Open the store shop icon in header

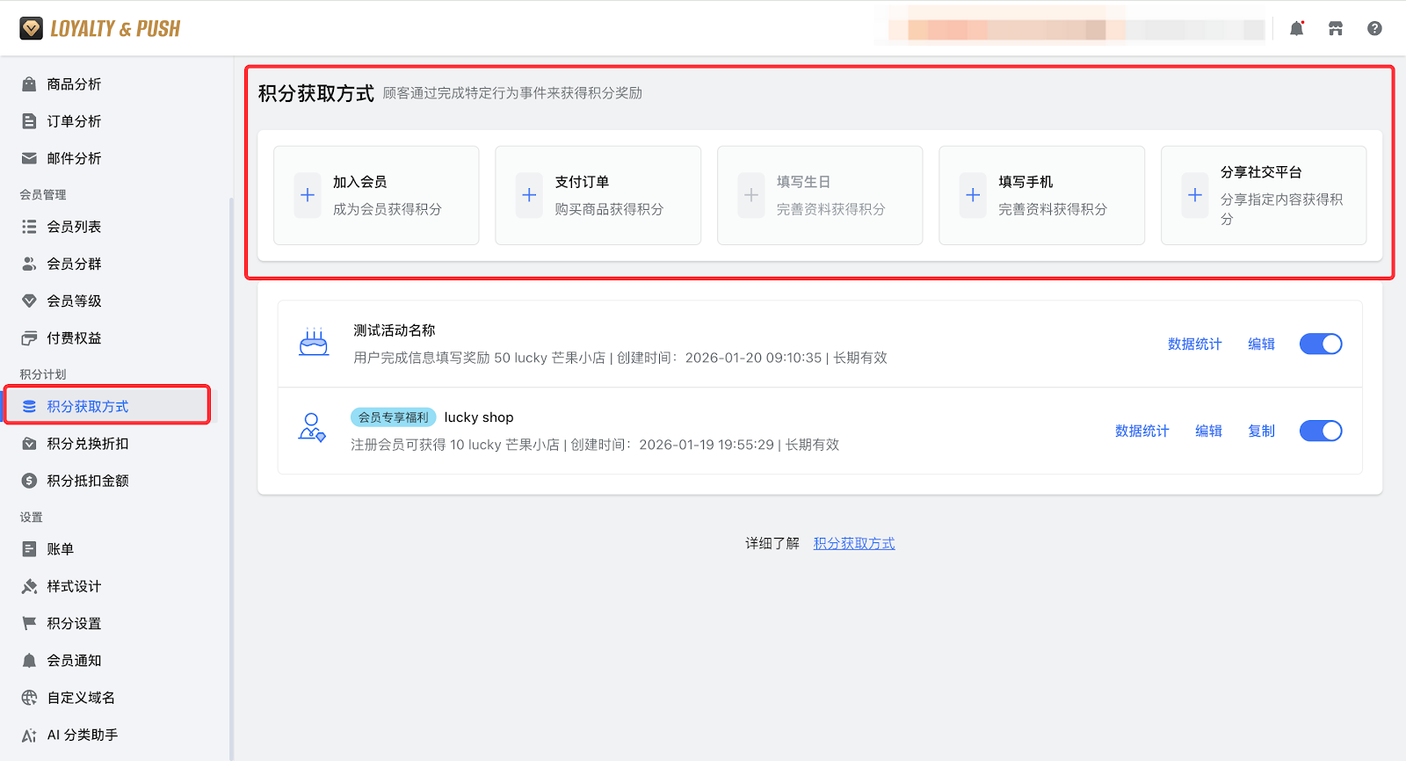pos(1336,29)
